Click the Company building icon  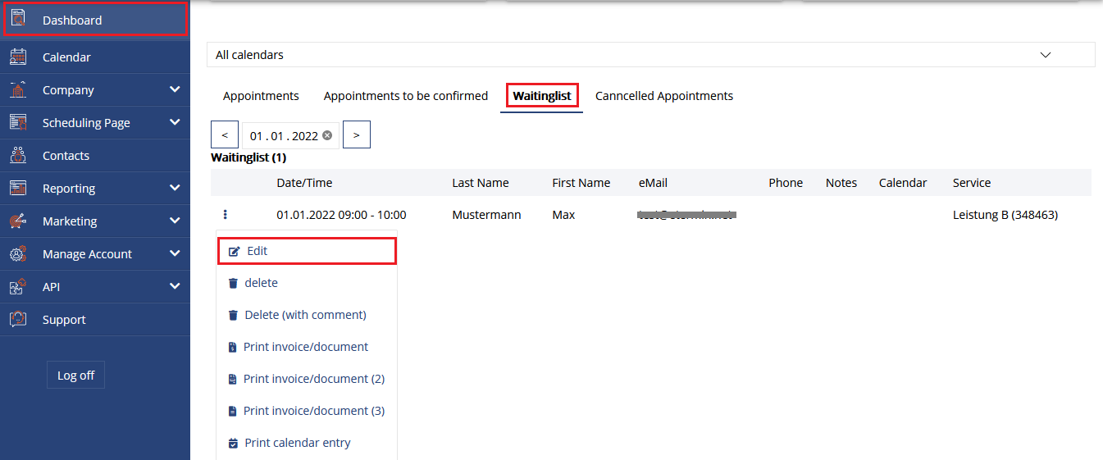click(x=18, y=89)
